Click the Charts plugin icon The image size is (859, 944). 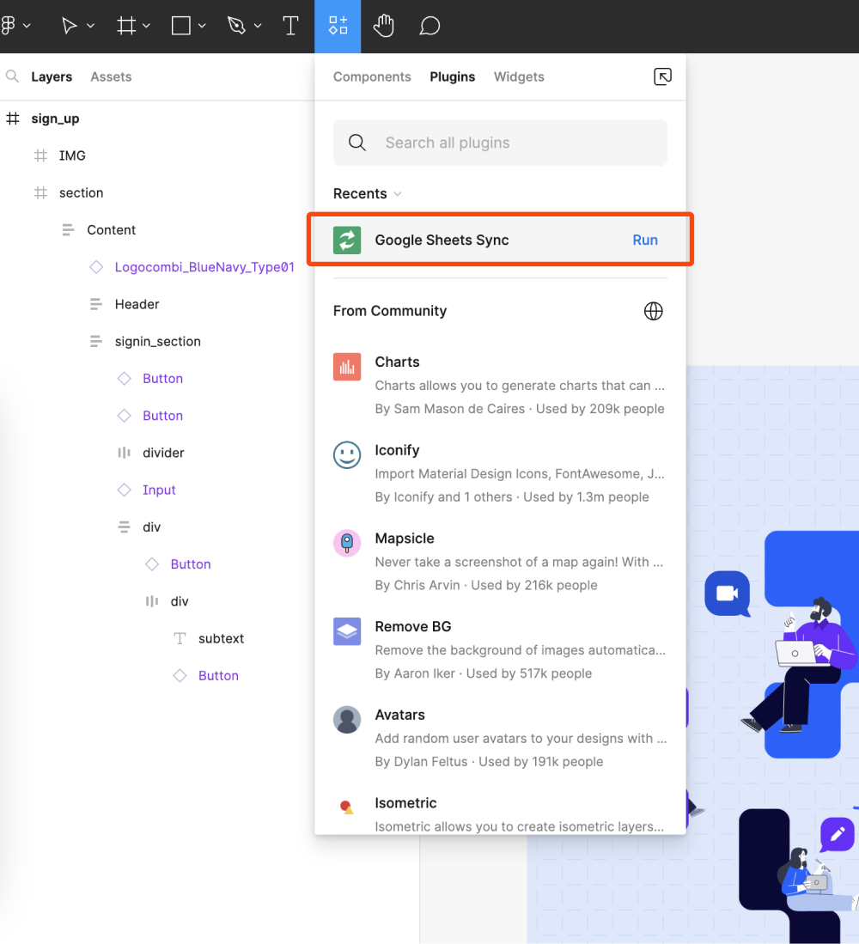pos(347,367)
